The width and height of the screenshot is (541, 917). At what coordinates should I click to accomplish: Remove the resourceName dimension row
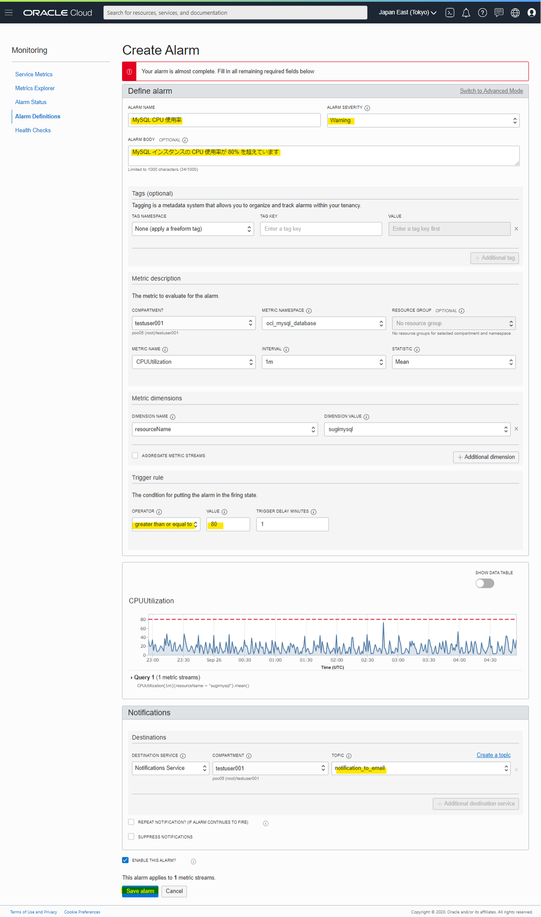516,429
